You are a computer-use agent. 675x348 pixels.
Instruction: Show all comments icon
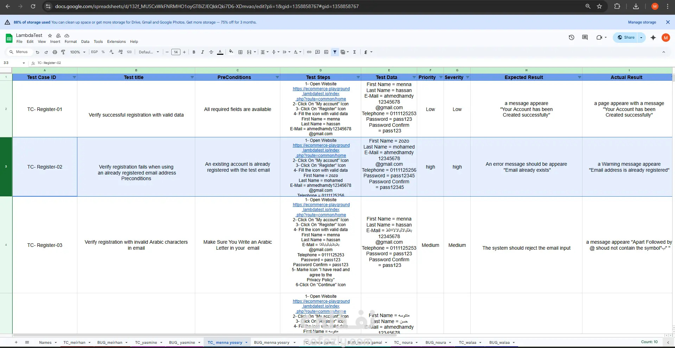(585, 37)
